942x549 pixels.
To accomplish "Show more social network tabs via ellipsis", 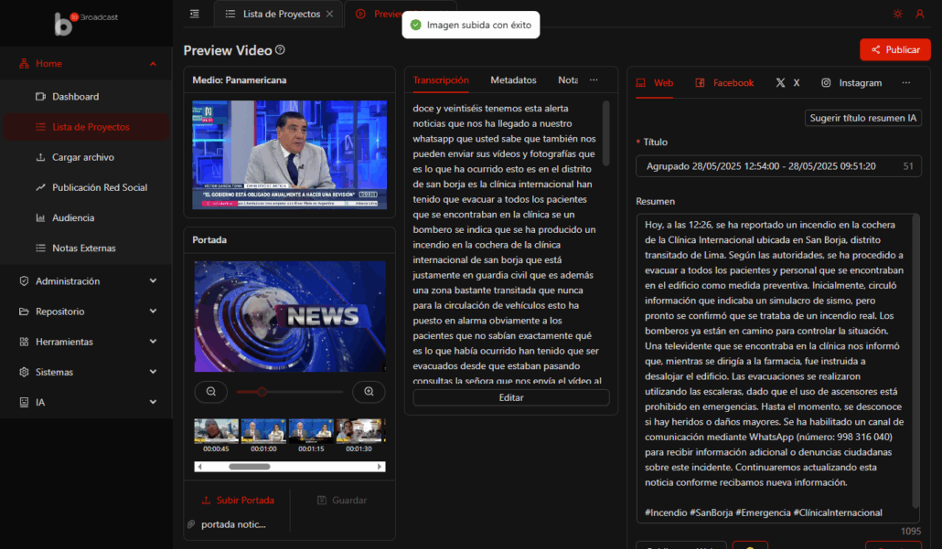I will point(905,82).
